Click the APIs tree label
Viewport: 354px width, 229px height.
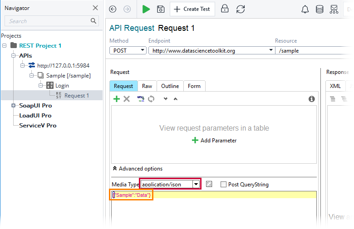click(x=25, y=55)
